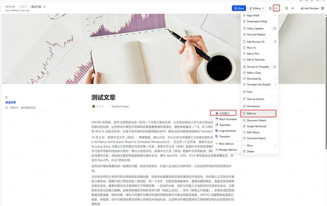Open the Add-ons menu entry
Image resolution: width=327 pixels, height=206 pixels.
(x=259, y=113)
